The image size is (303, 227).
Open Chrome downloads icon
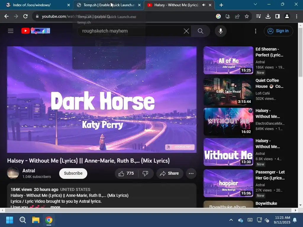pyautogui.click(x=268, y=17)
